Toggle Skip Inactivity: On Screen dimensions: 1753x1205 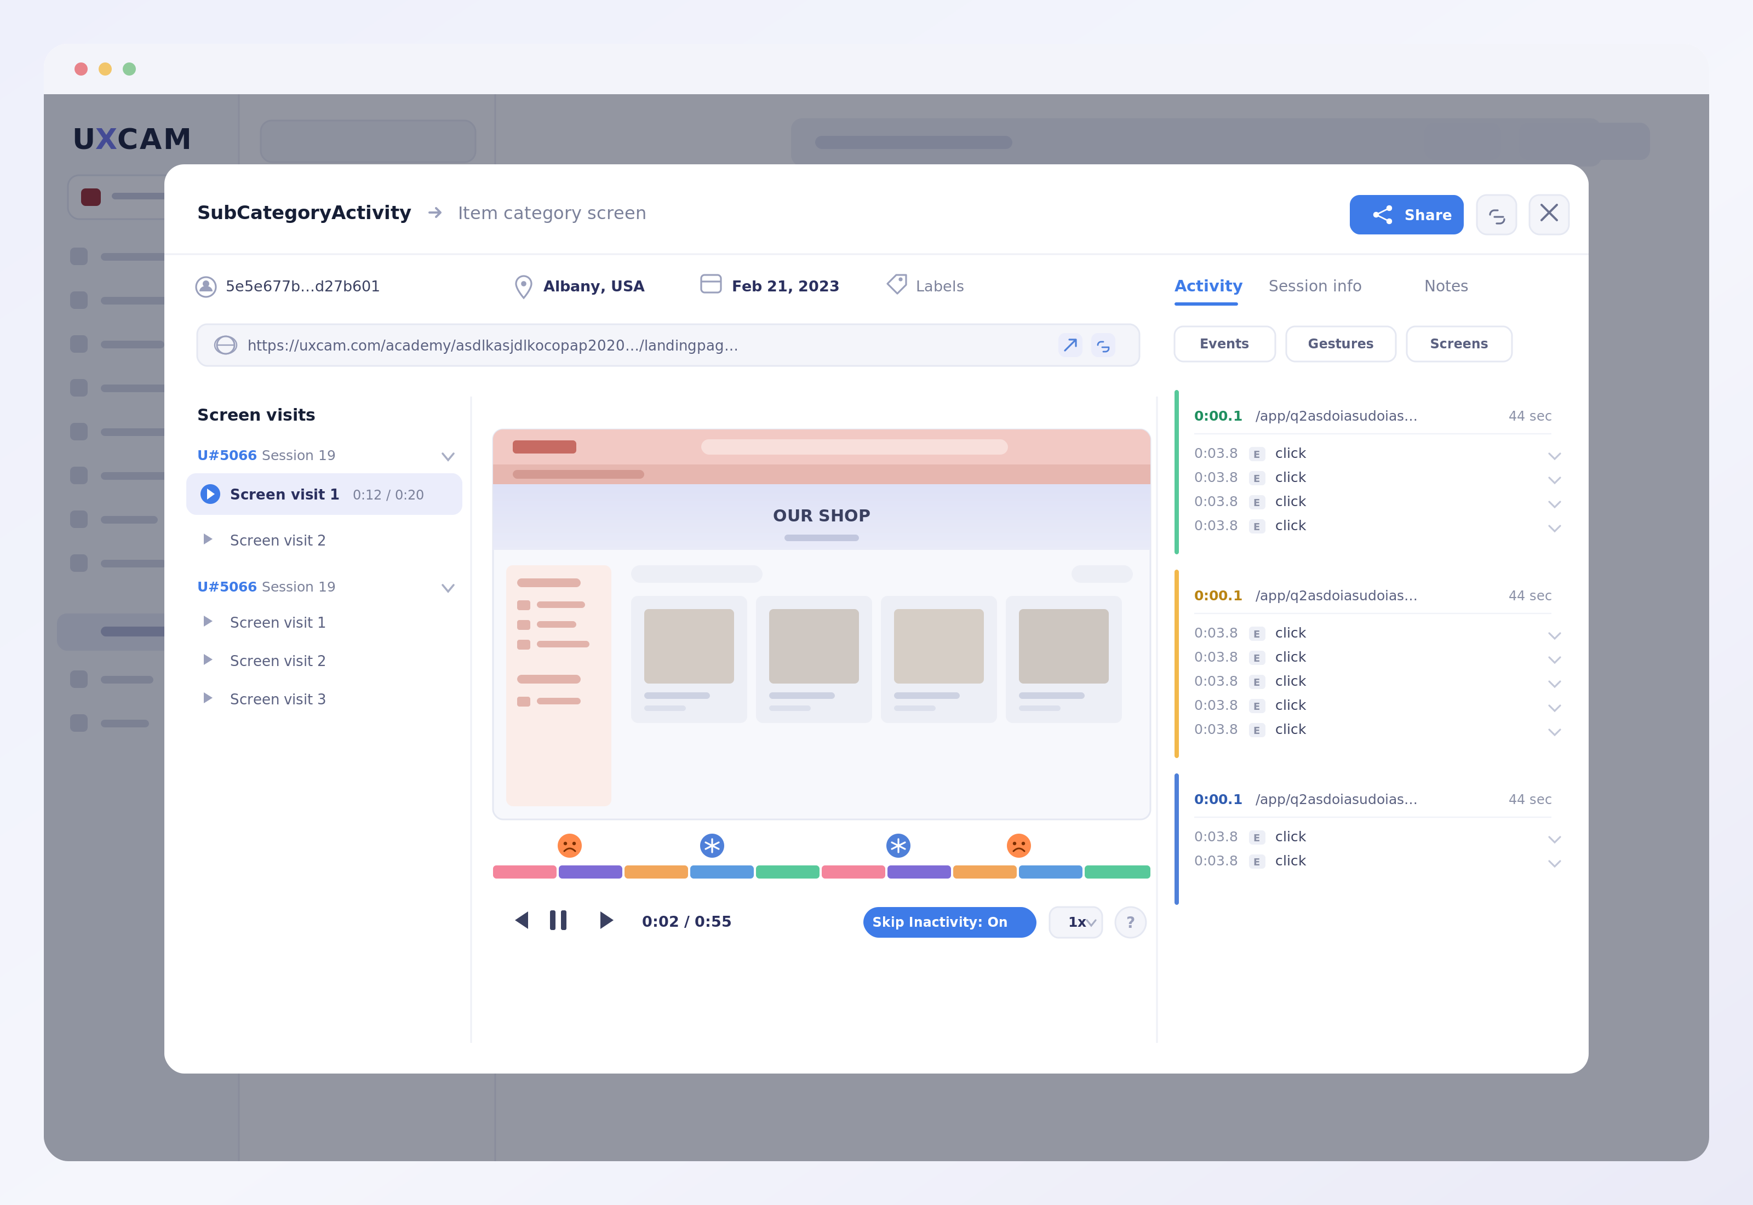click(x=949, y=922)
